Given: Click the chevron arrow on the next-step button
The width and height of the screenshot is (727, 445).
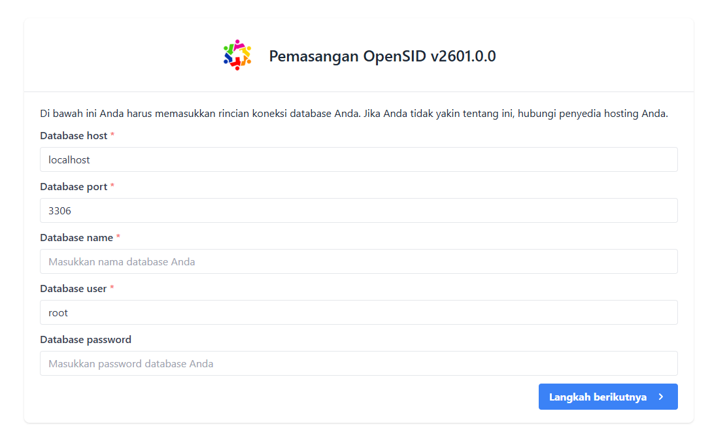Looking at the screenshot, I should click(661, 397).
